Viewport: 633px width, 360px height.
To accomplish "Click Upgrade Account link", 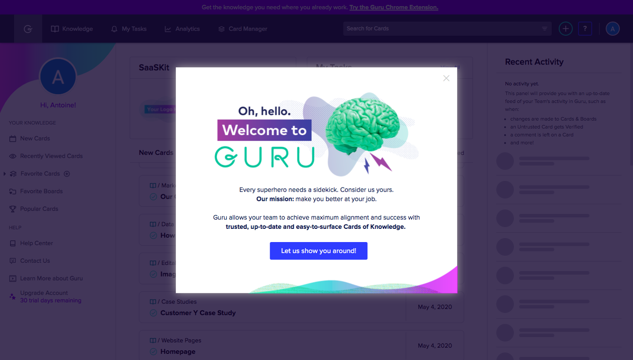I will 44,293.
